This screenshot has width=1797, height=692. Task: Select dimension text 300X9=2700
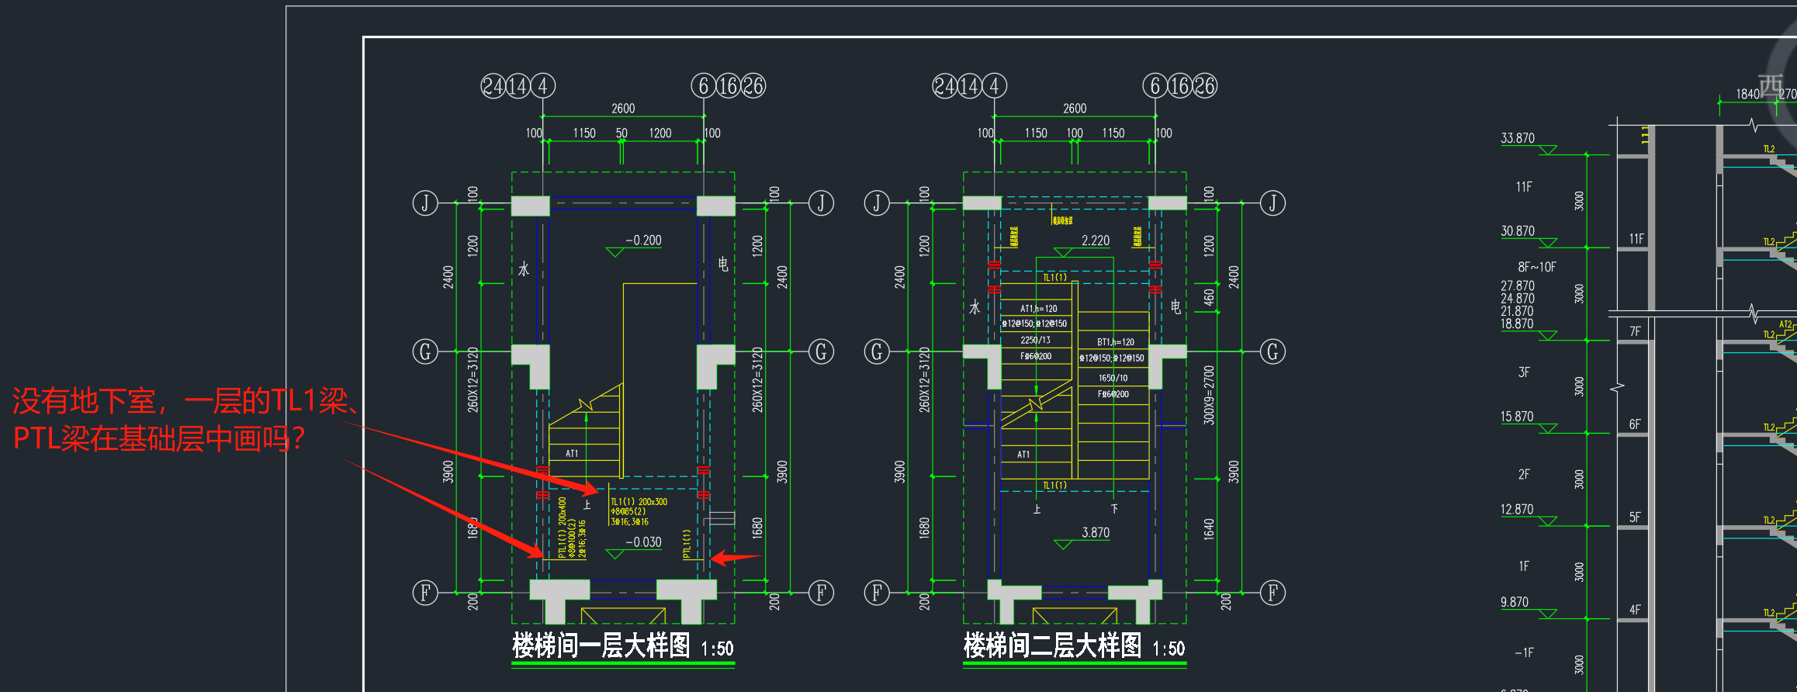(x=1209, y=395)
